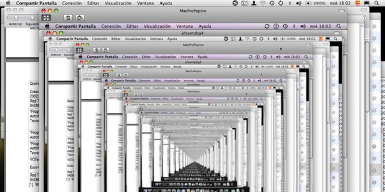Open Spotlight in second-largest purple remote menu bar
The height and width of the screenshot is (192, 385).
(306, 57)
